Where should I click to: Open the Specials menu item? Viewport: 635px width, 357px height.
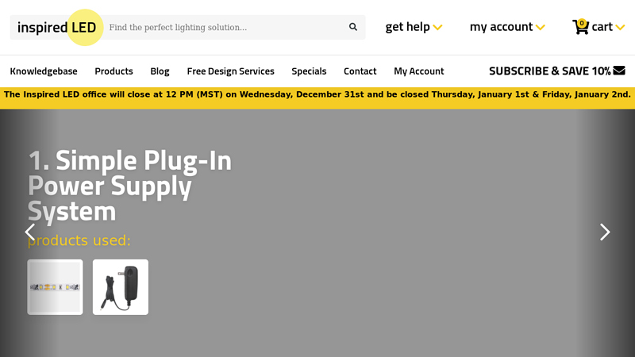[x=309, y=71]
